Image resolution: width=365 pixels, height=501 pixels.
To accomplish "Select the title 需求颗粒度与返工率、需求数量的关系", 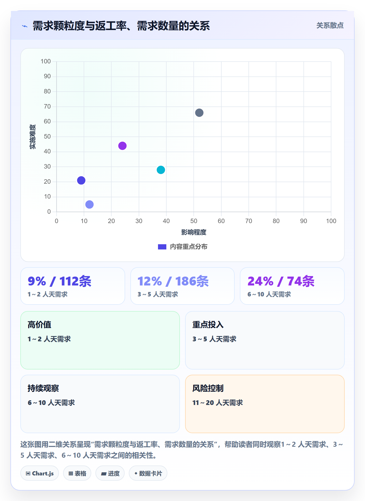I will pos(121,26).
